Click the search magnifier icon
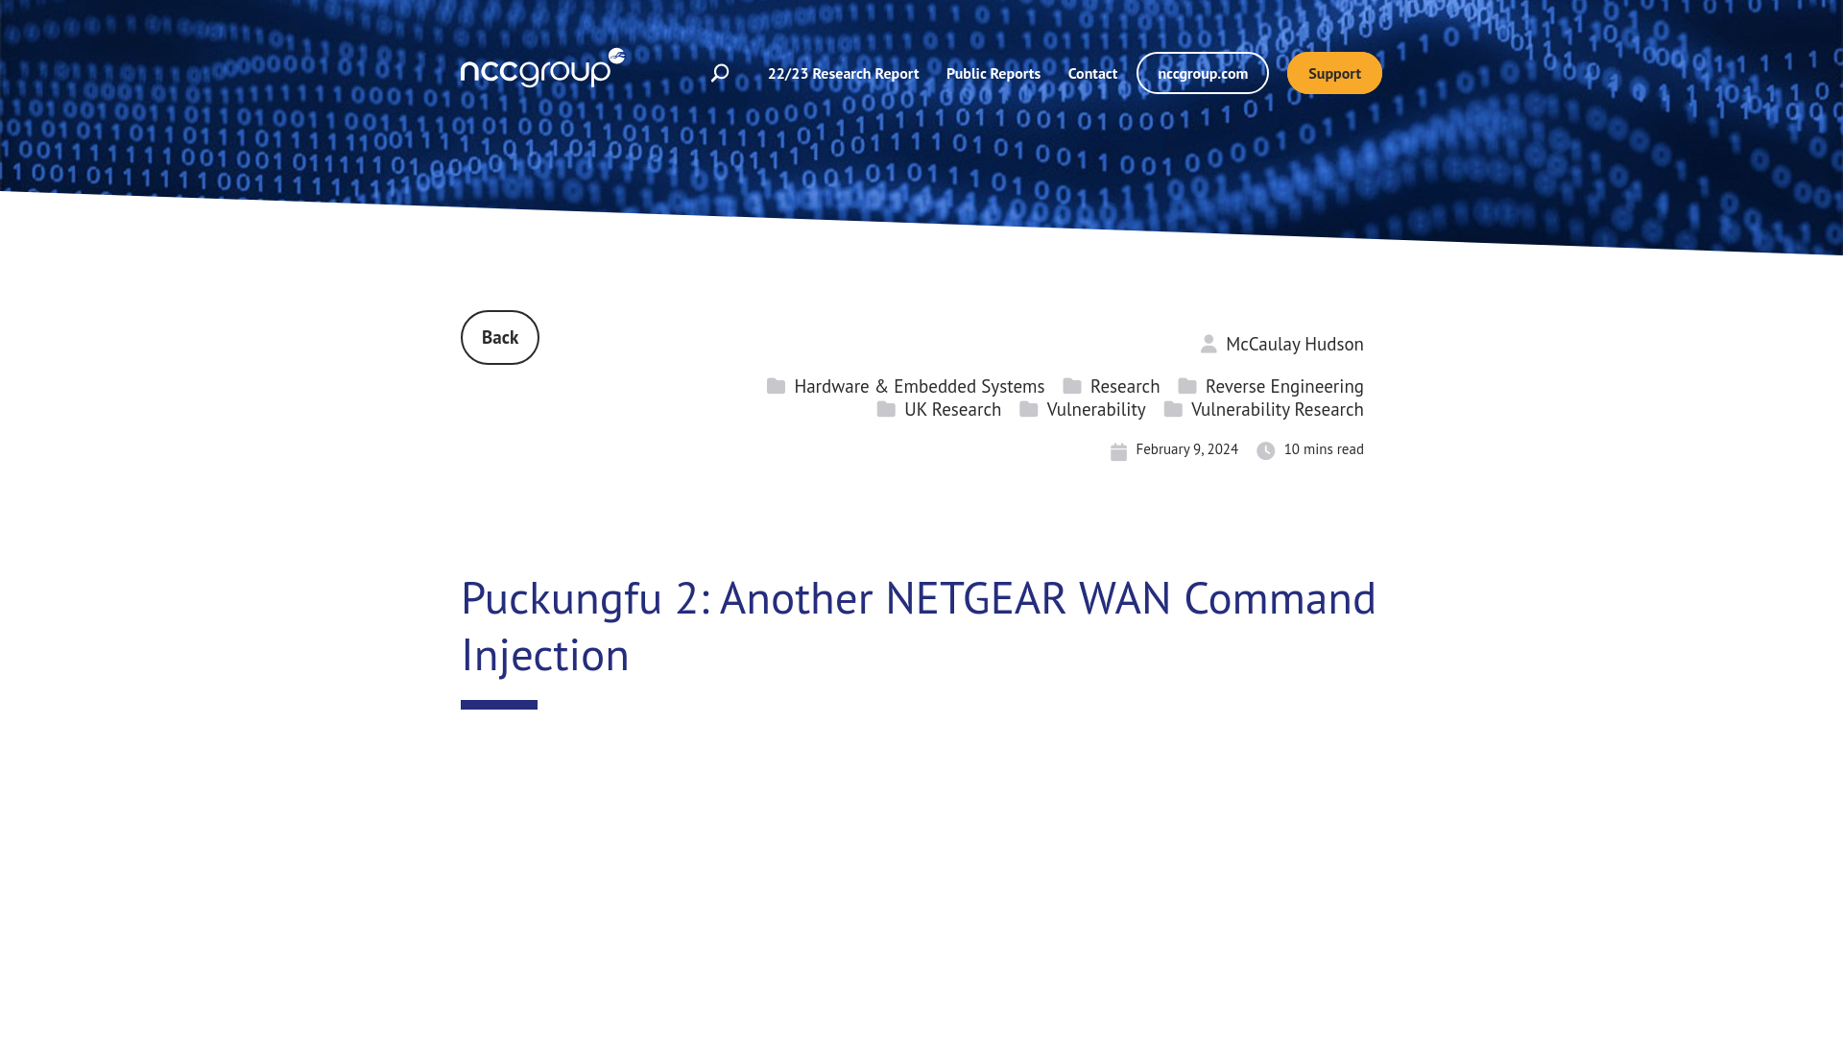Screen dimensions: 1843x1037 pyautogui.click(x=719, y=72)
